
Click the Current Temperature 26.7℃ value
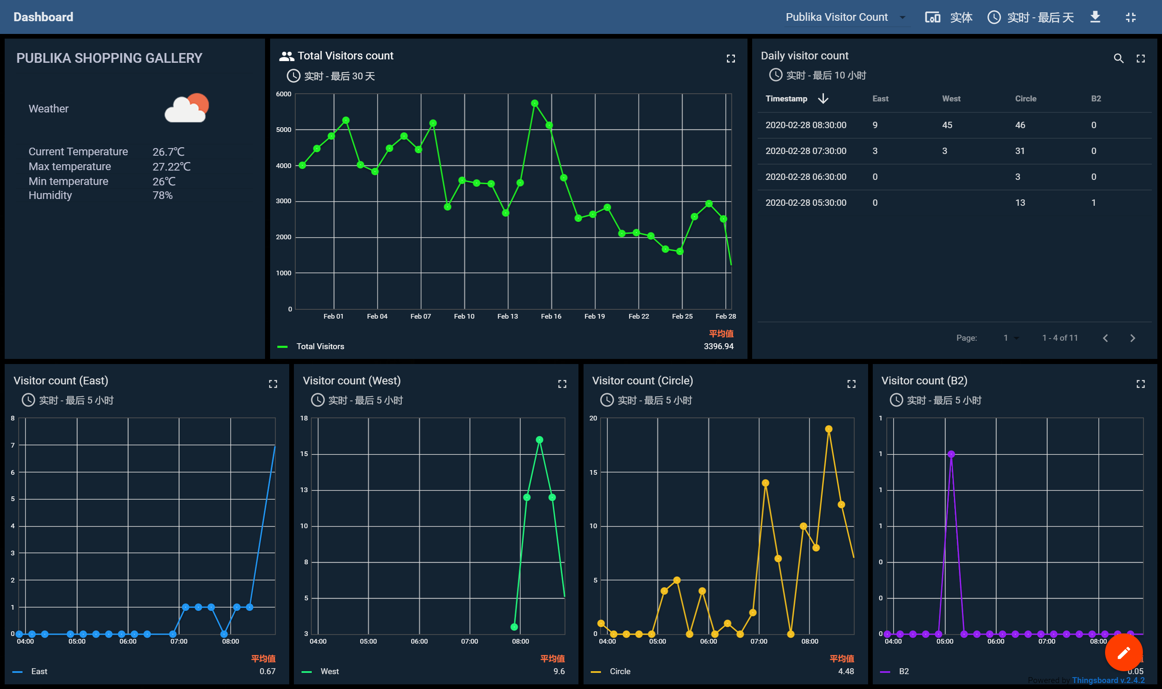click(168, 152)
